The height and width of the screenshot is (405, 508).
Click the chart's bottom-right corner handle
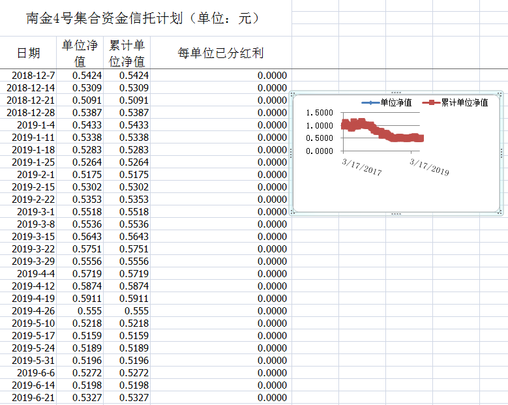(x=500, y=212)
